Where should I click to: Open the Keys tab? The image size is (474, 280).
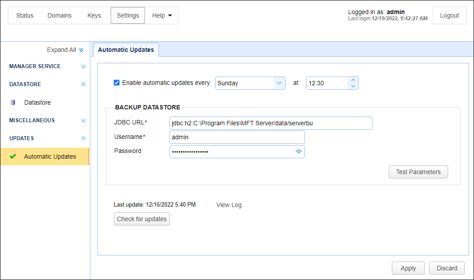click(94, 15)
